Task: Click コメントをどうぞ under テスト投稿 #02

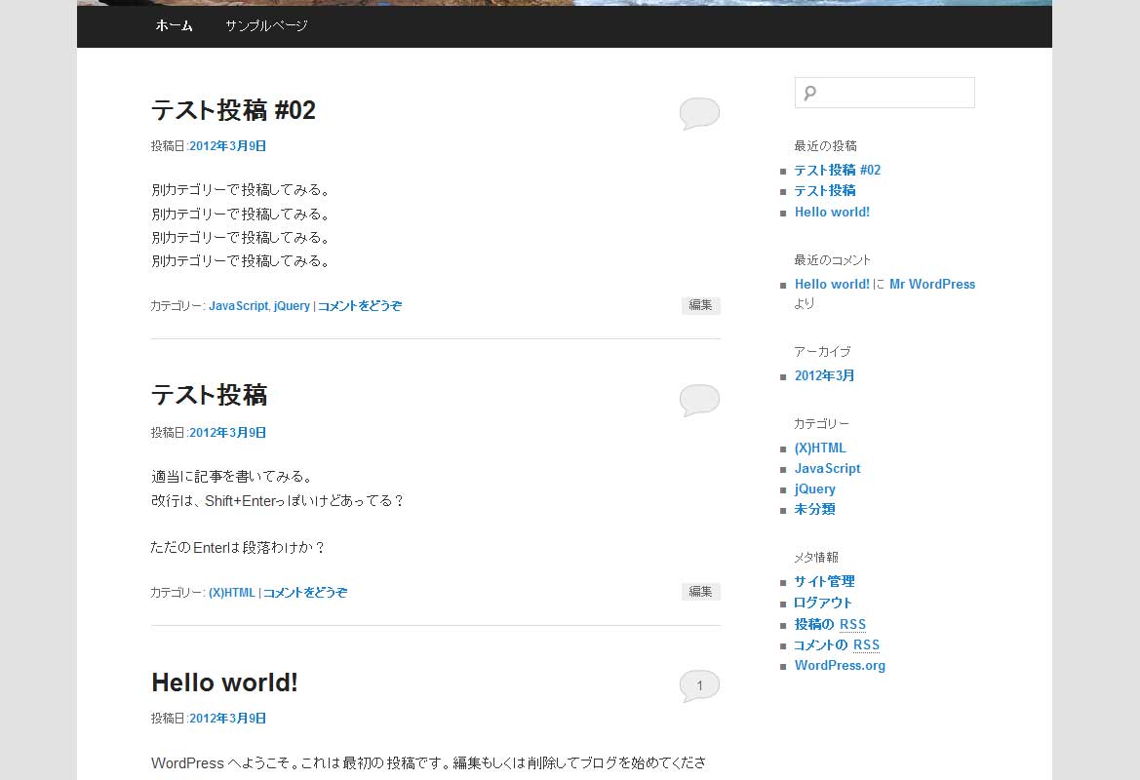Action: pos(360,306)
